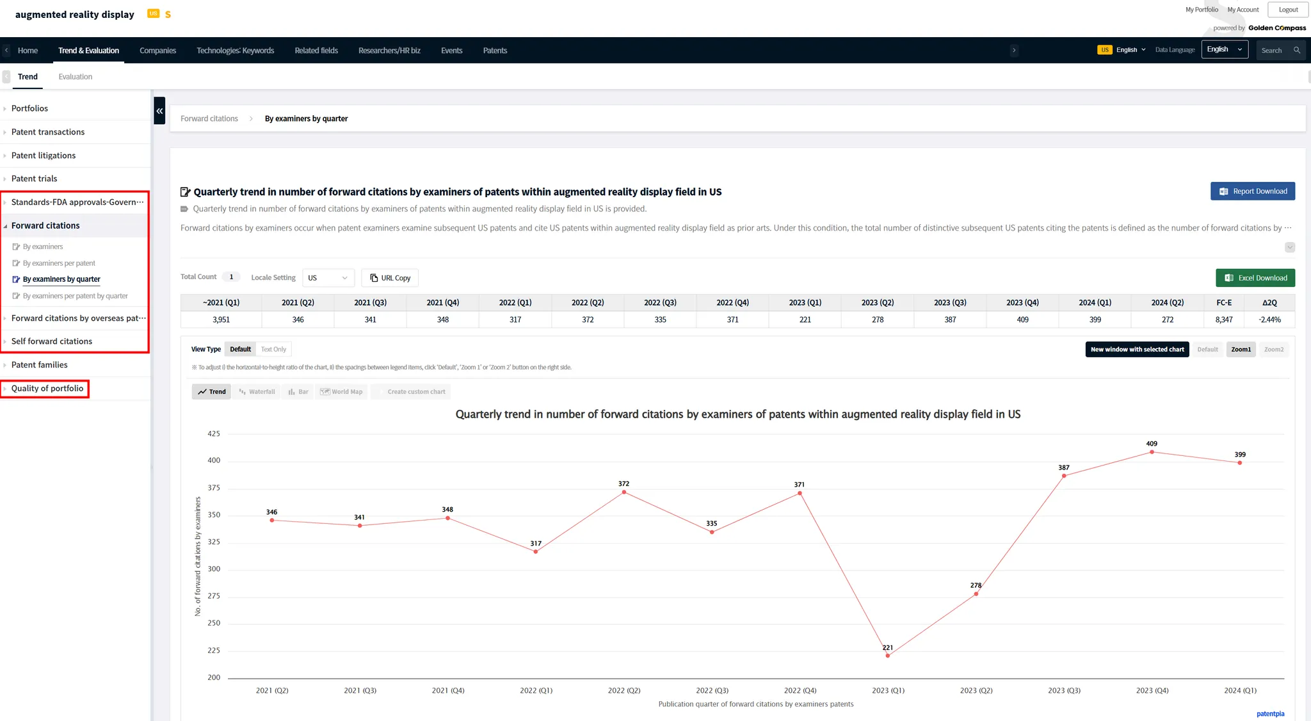Copy URL with URL Copy button
Viewport: 1311px width, 721px height.
pyautogui.click(x=390, y=278)
